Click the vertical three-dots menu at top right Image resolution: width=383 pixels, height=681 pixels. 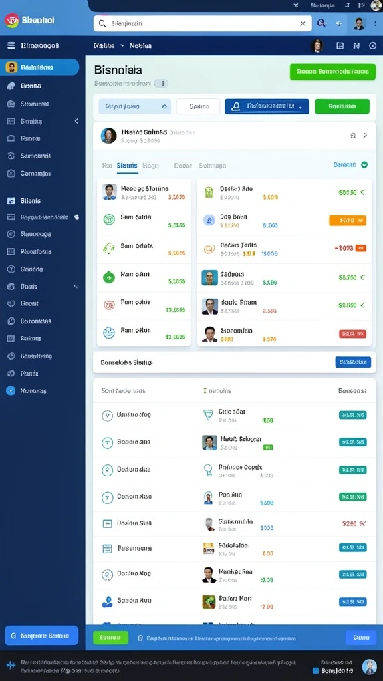pyautogui.click(x=375, y=23)
